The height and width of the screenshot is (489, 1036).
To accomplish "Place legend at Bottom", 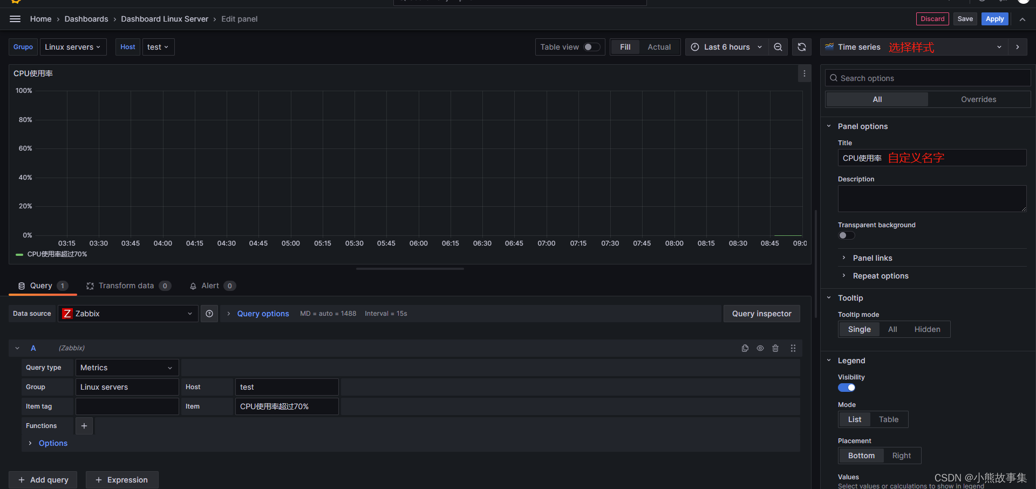I will click(x=861, y=456).
